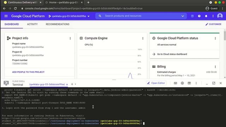The height and width of the screenshot is (127, 226).
Task: Close the Continuous Delivery browser tab
Action: point(41,2)
